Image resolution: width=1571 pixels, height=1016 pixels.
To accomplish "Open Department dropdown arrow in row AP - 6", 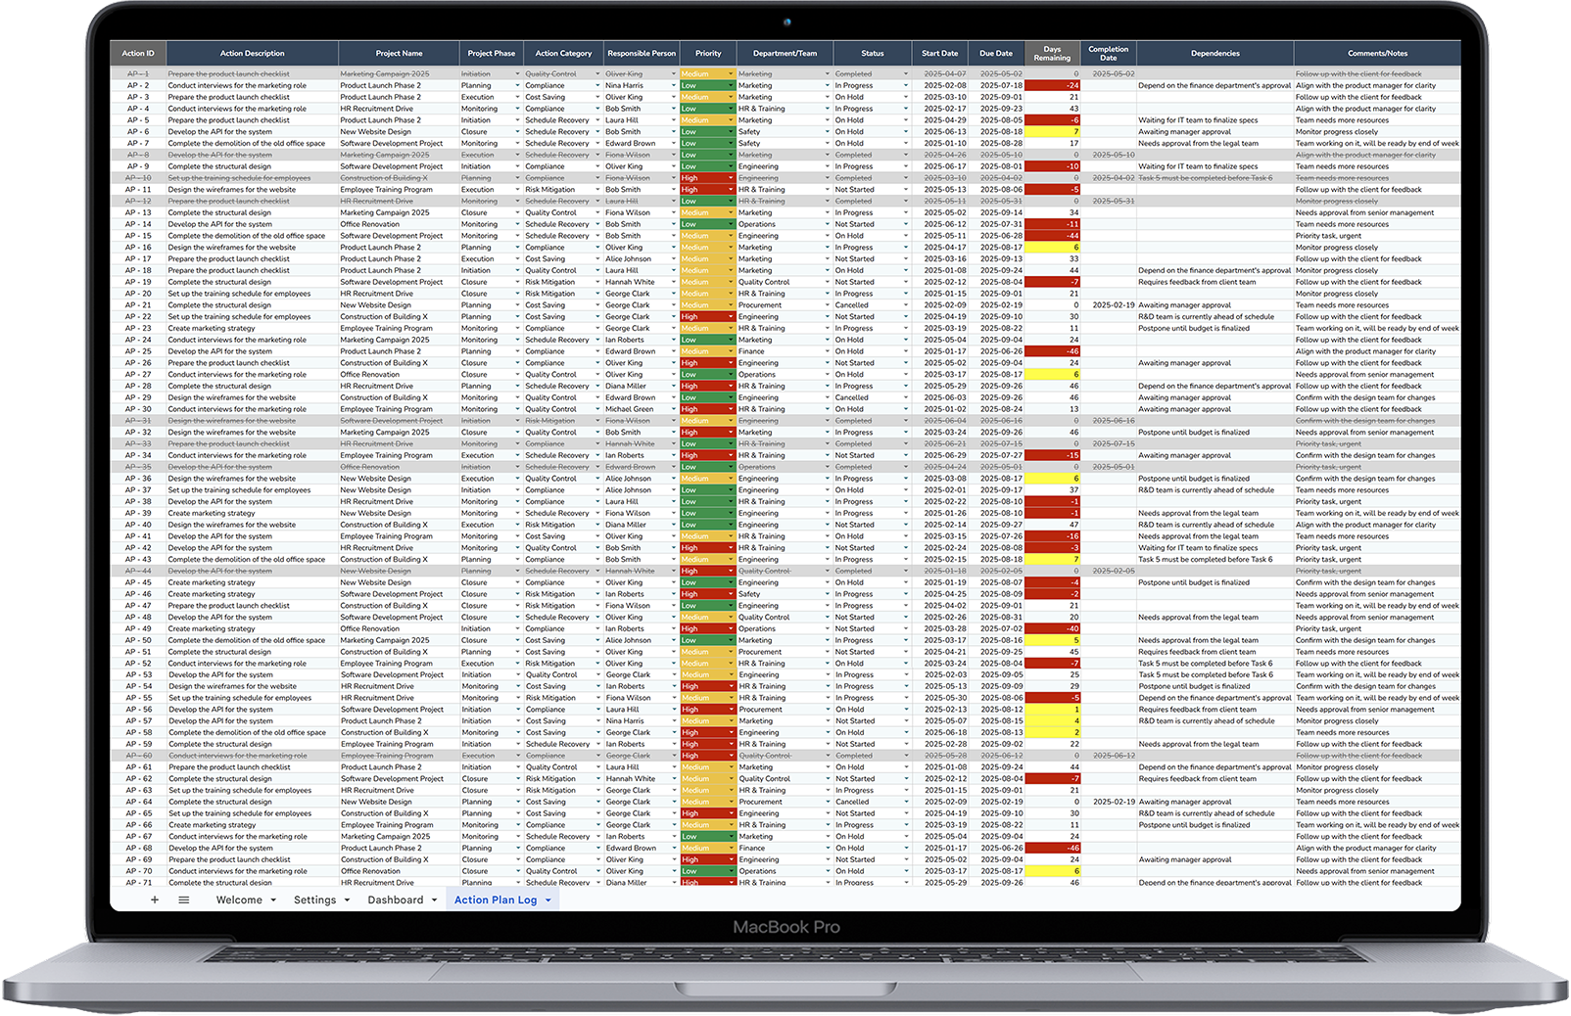I will point(827,132).
